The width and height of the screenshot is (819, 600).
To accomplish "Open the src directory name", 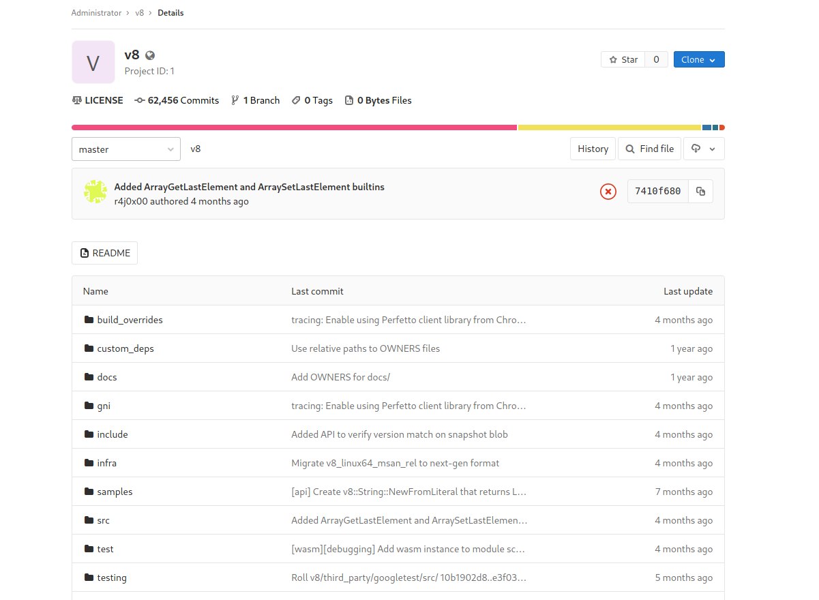I will 103,520.
